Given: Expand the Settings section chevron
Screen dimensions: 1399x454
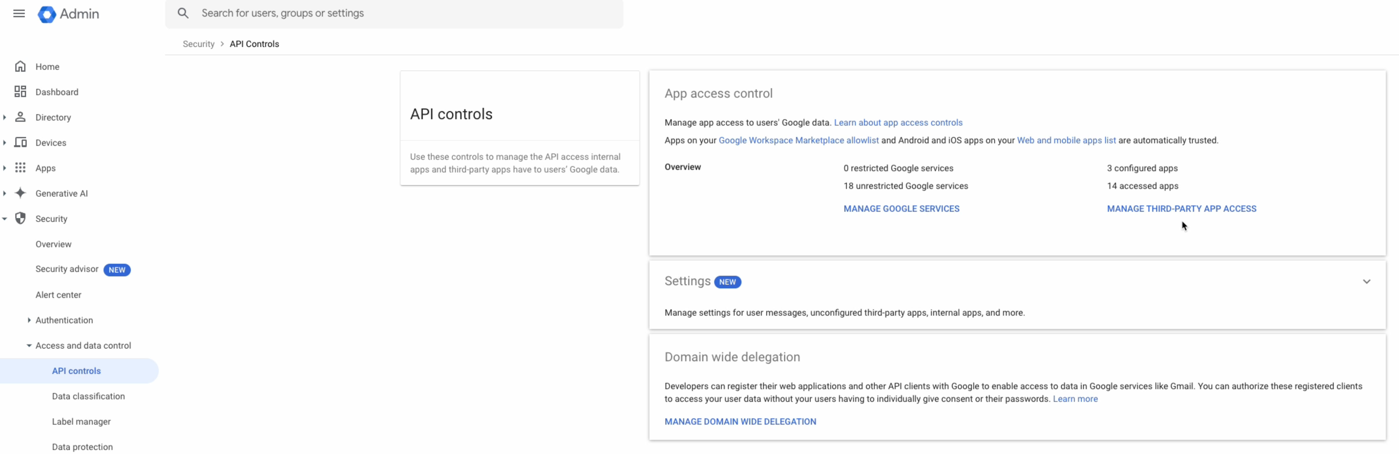Looking at the screenshot, I should tap(1366, 282).
